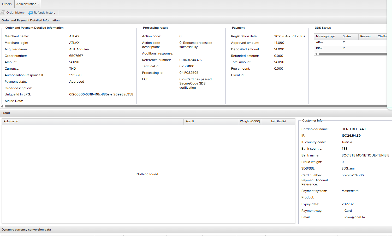Click left scroll arrow in 3DS Status table
This screenshot has width=392, height=236.
point(316,54)
